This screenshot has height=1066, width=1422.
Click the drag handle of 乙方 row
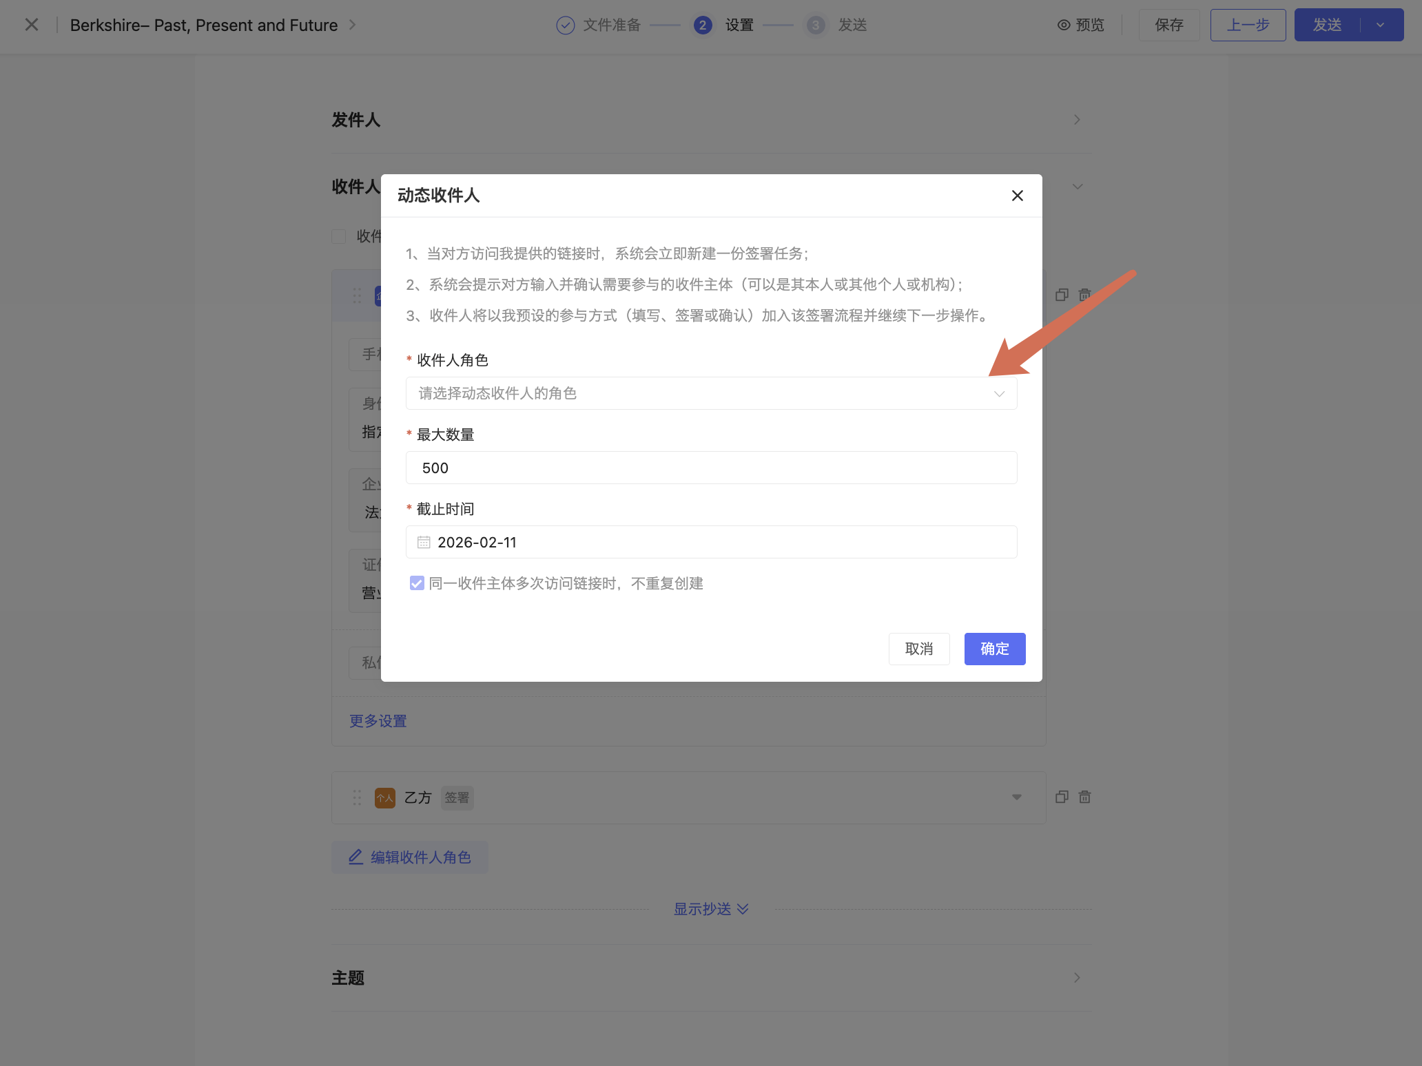357,797
